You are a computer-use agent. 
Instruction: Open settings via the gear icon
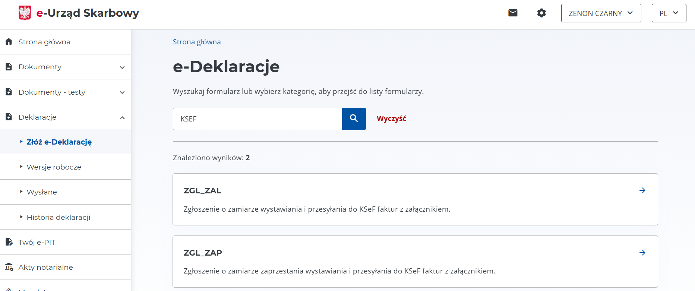pyautogui.click(x=541, y=13)
